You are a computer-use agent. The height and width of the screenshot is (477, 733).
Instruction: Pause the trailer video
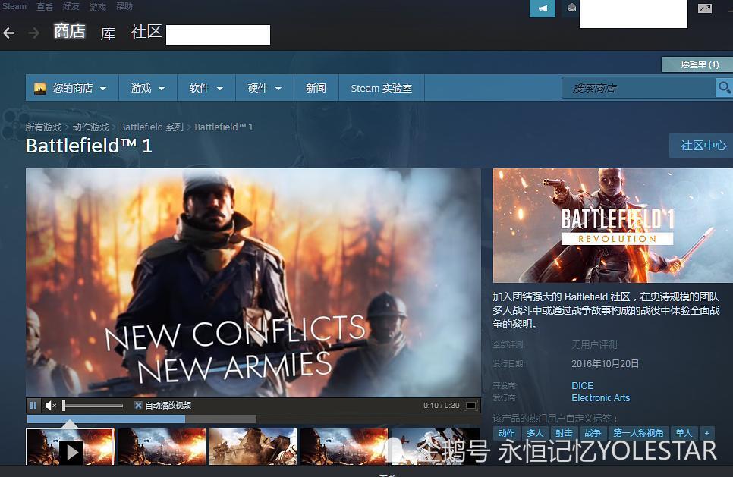(33, 405)
